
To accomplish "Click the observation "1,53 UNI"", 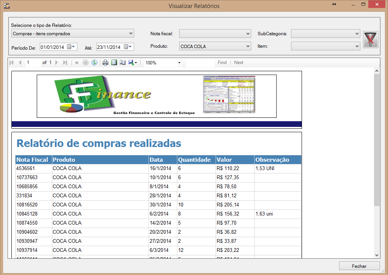I will pos(265,169).
